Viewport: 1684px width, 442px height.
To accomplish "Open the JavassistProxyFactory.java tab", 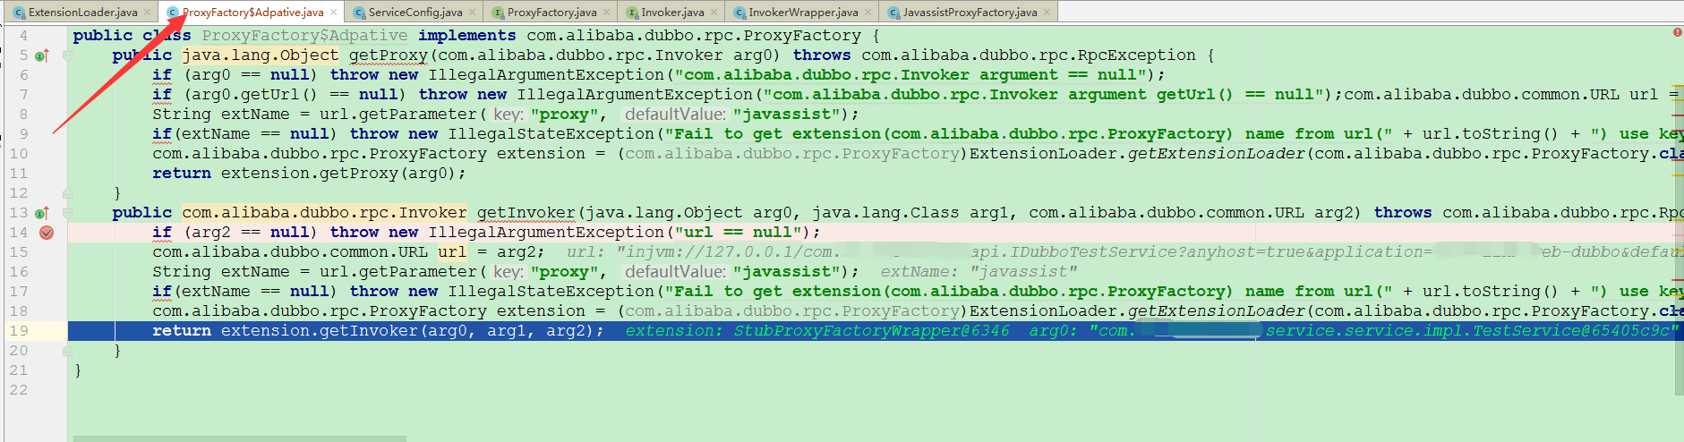I will click(970, 13).
